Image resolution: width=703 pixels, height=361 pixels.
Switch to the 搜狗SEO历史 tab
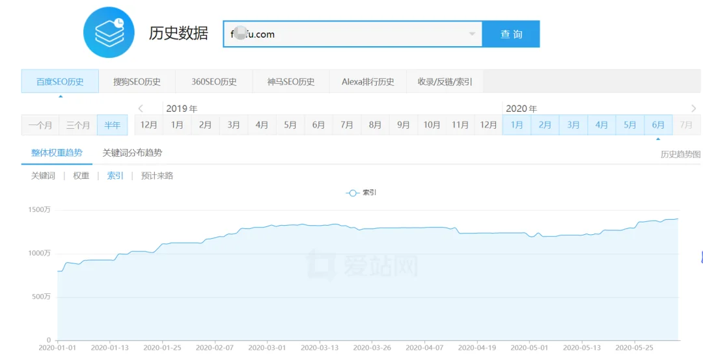[x=137, y=81]
